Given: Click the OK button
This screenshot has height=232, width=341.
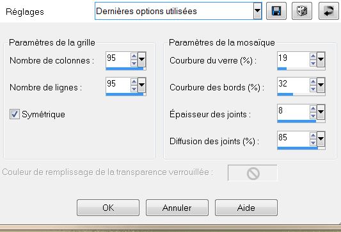Looking at the screenshot, I should [x=108, y=208].
